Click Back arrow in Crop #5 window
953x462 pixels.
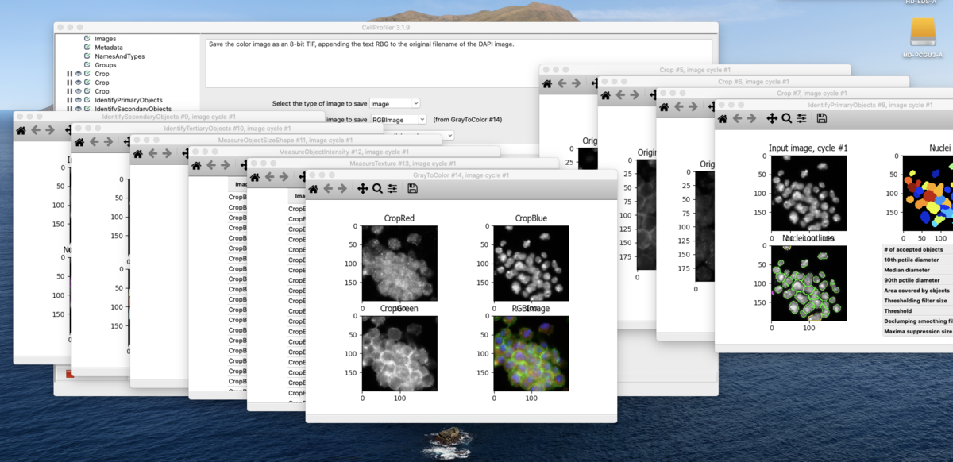pos(561,83)
